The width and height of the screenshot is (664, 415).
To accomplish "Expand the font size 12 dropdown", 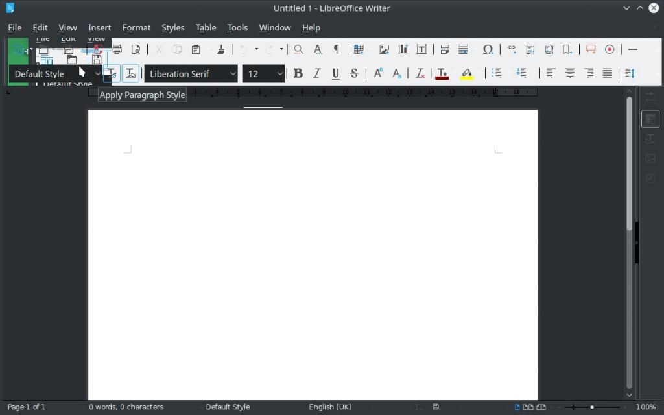I will pyautogui.click(x=279, y=74).
